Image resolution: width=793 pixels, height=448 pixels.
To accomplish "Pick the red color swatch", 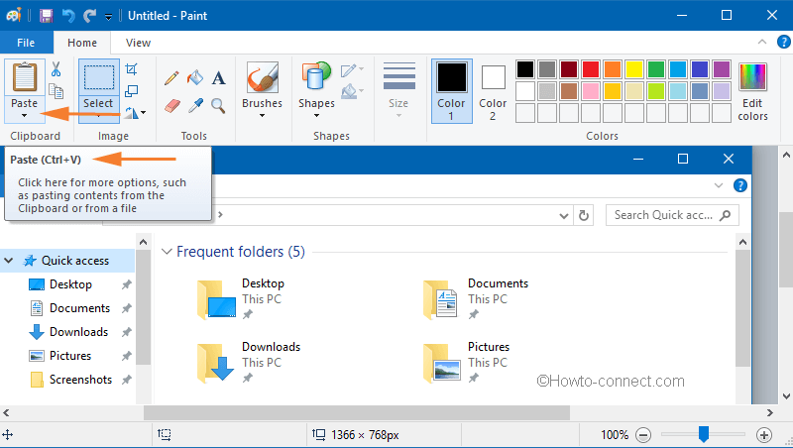I will (x=591, y=69).
